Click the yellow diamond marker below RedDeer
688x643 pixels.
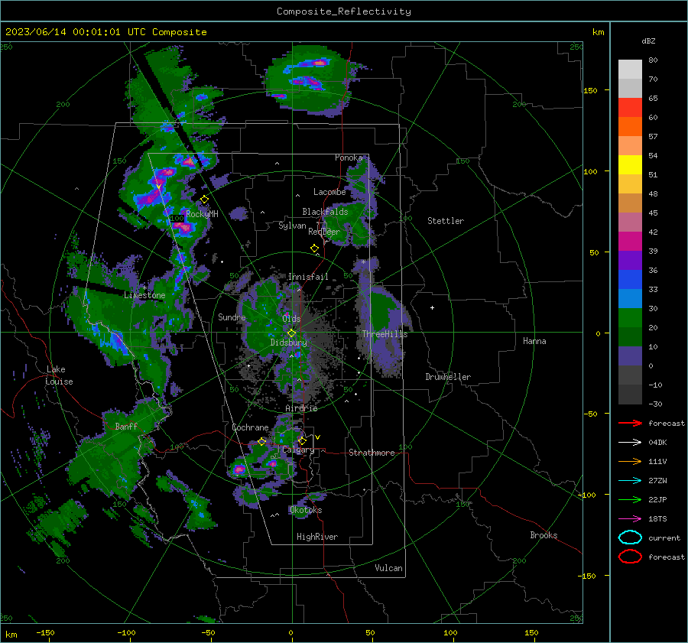[x=314, y=248]
